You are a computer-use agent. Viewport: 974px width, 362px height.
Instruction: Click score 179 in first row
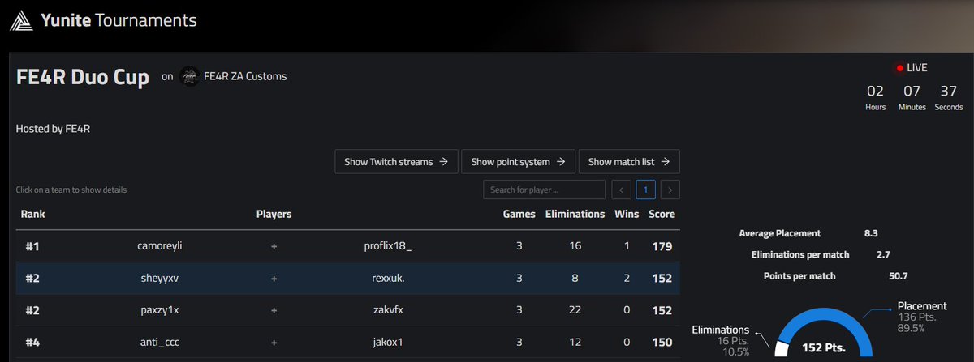pos(662,245)
